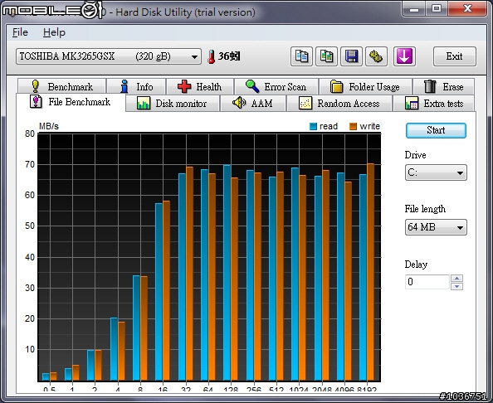Viewport: 493px width, 403px height.
Task: Click the copy screenshot to clipboard icon
Action: point(326,56)
